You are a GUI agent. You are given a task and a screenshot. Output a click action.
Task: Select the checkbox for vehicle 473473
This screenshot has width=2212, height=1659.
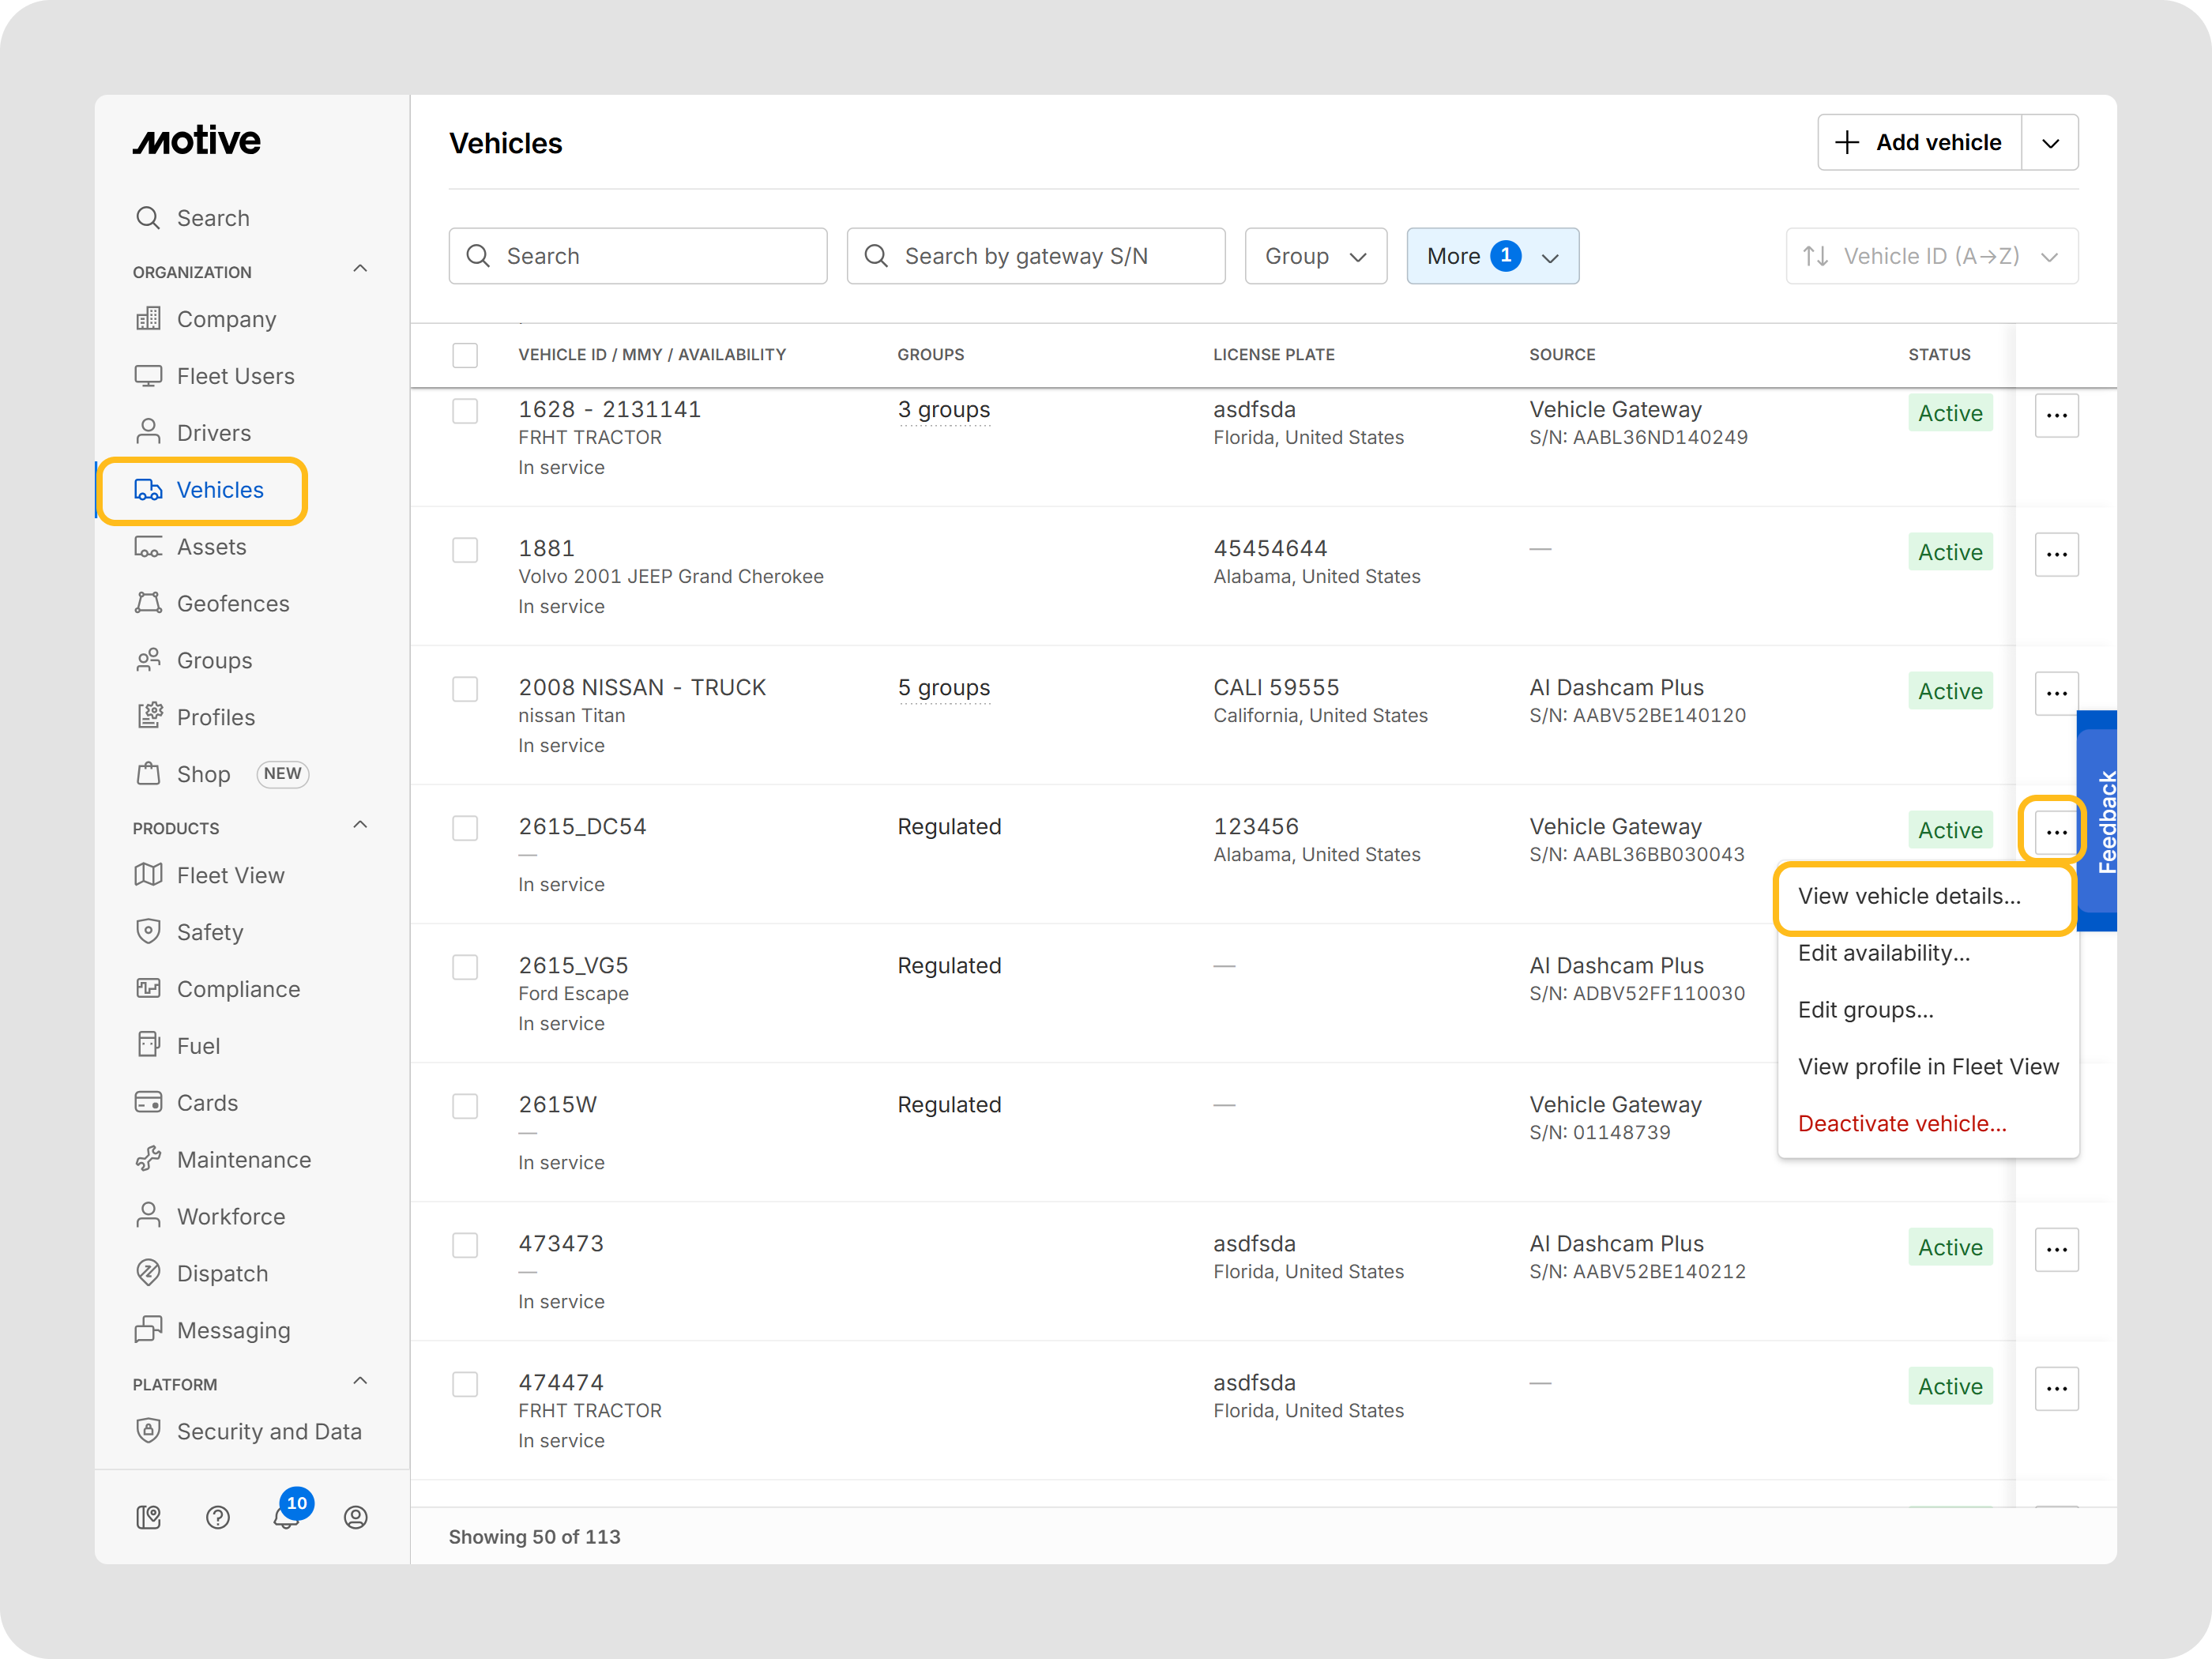tap(465, 1245)
